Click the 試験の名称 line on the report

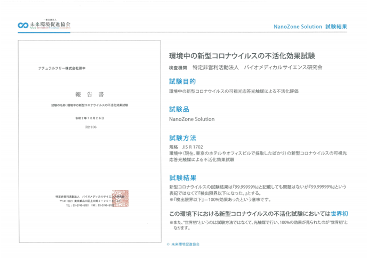point(90,105)
